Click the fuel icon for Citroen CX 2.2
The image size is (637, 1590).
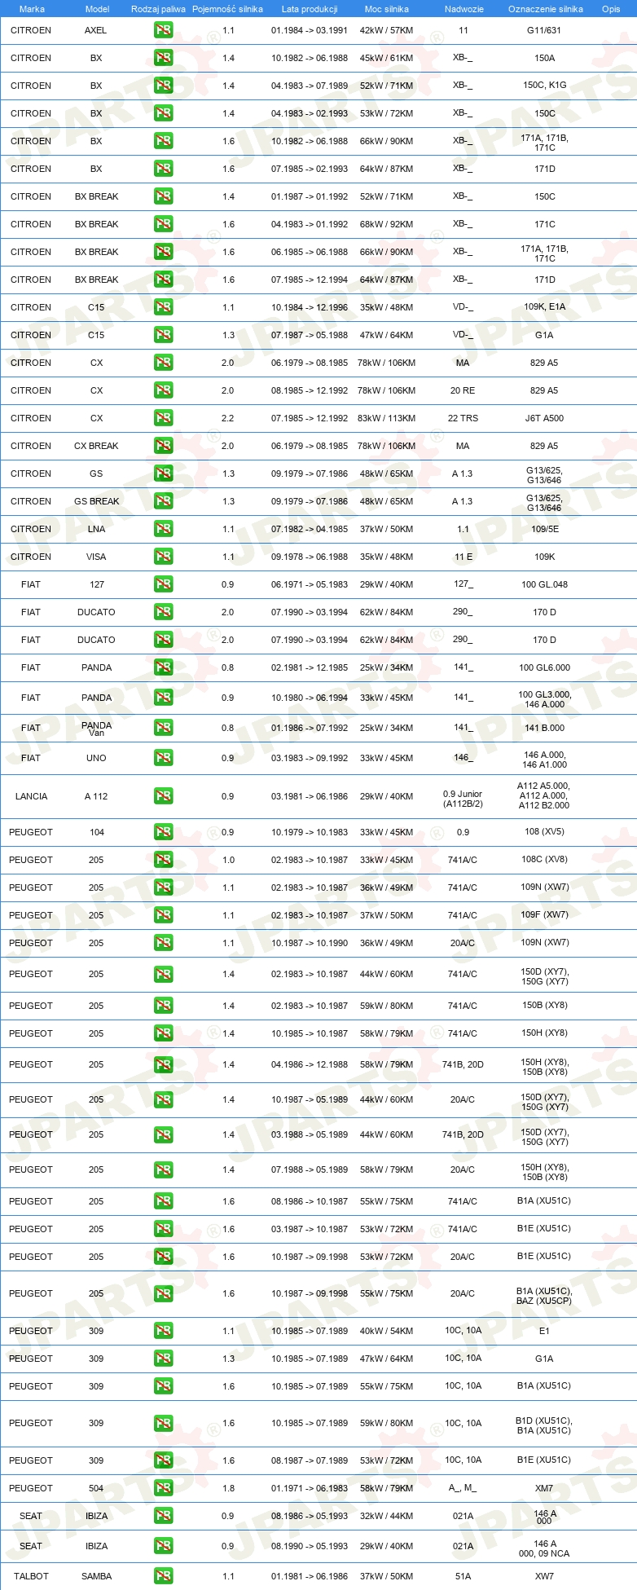pyautogui.click(x=163, y=418)
